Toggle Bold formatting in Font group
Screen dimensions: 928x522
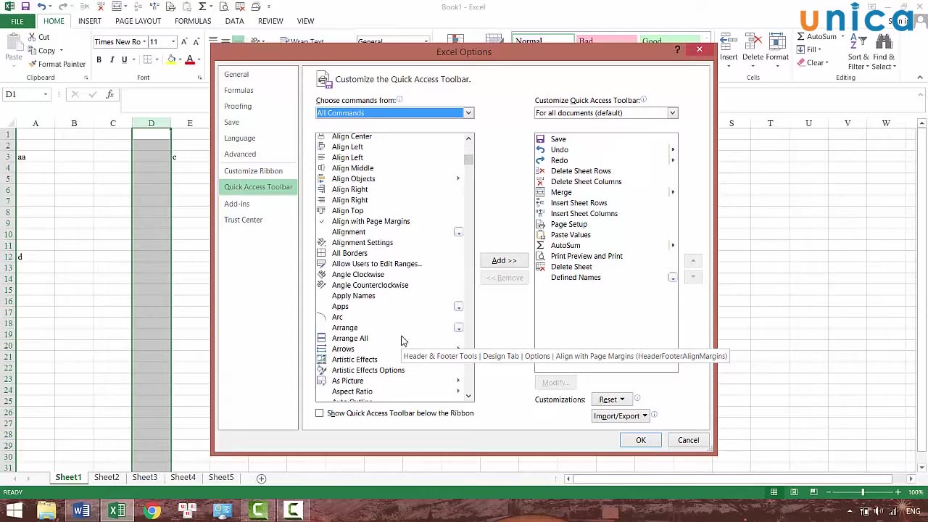click(x=99, y=59)
